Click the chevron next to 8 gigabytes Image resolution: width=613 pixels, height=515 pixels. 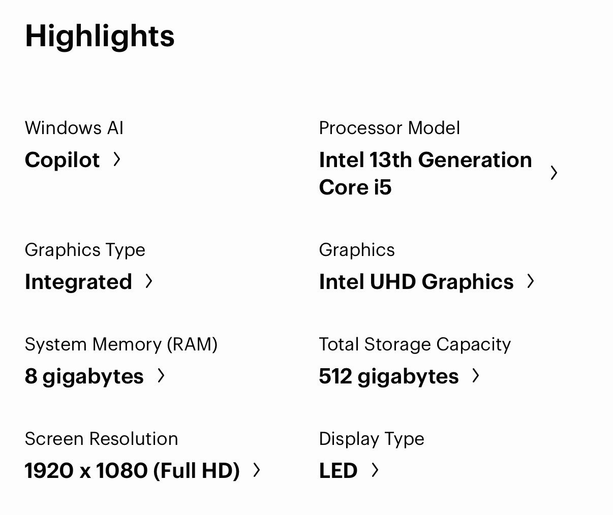[161, 376]
